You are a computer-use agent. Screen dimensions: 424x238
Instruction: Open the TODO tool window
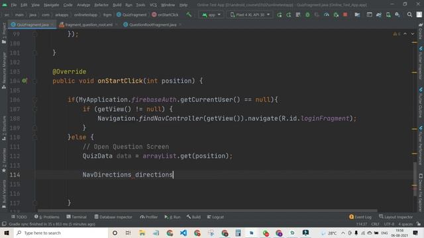tap(19, 217)
